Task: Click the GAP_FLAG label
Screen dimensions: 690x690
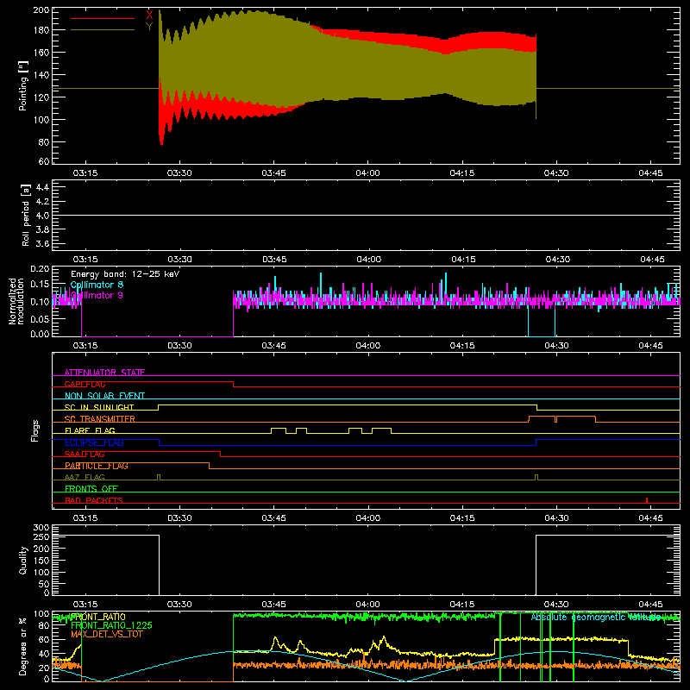Action: tap(85, 384)
